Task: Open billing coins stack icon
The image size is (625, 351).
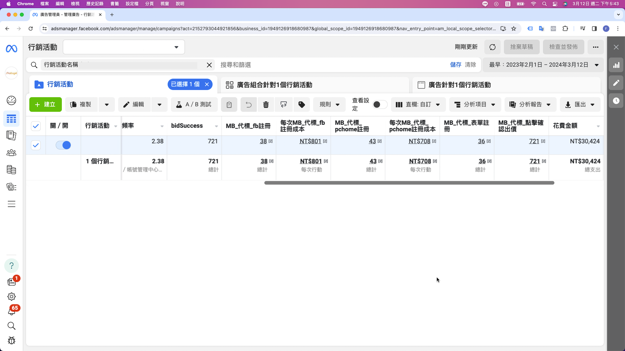Action: tap(11, 170)
